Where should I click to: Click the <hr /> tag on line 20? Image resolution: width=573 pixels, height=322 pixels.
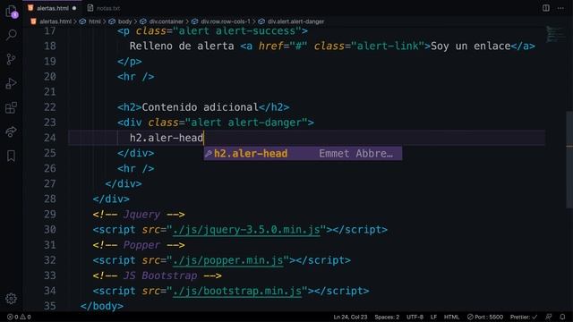coord(135,77)
